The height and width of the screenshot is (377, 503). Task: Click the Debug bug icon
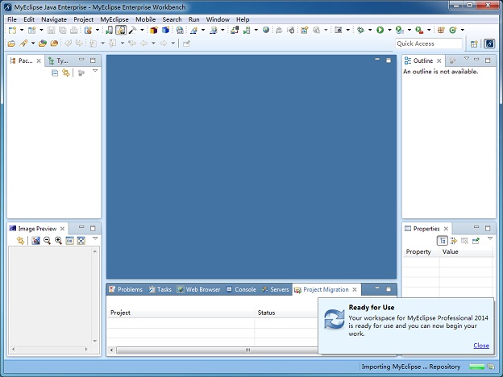click(360, 30)
